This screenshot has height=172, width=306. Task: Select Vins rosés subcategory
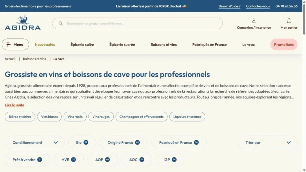click(75, 117)
